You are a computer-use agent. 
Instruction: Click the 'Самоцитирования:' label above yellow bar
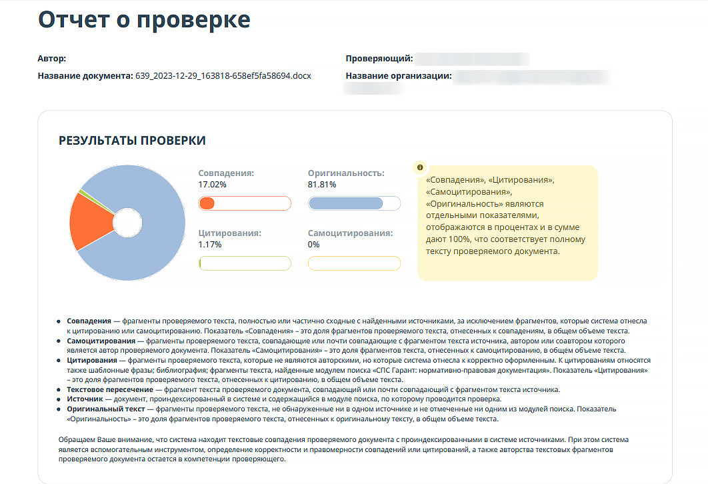pyautogui.click(x=351, y=233)
